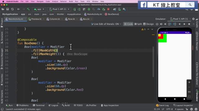Open project folder icon in toolbar
The image size is (199, 111).
(x=3, y=9)
